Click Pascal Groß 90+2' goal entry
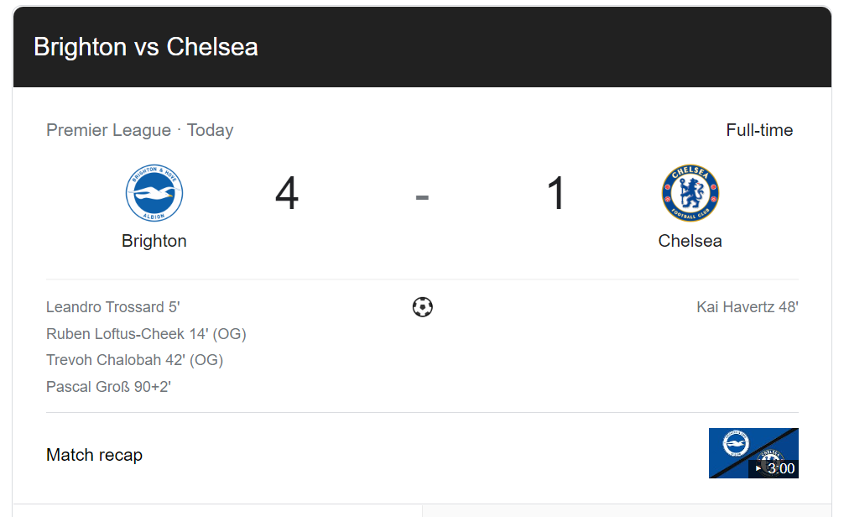844x517 pixels. [x=109, y=387]
